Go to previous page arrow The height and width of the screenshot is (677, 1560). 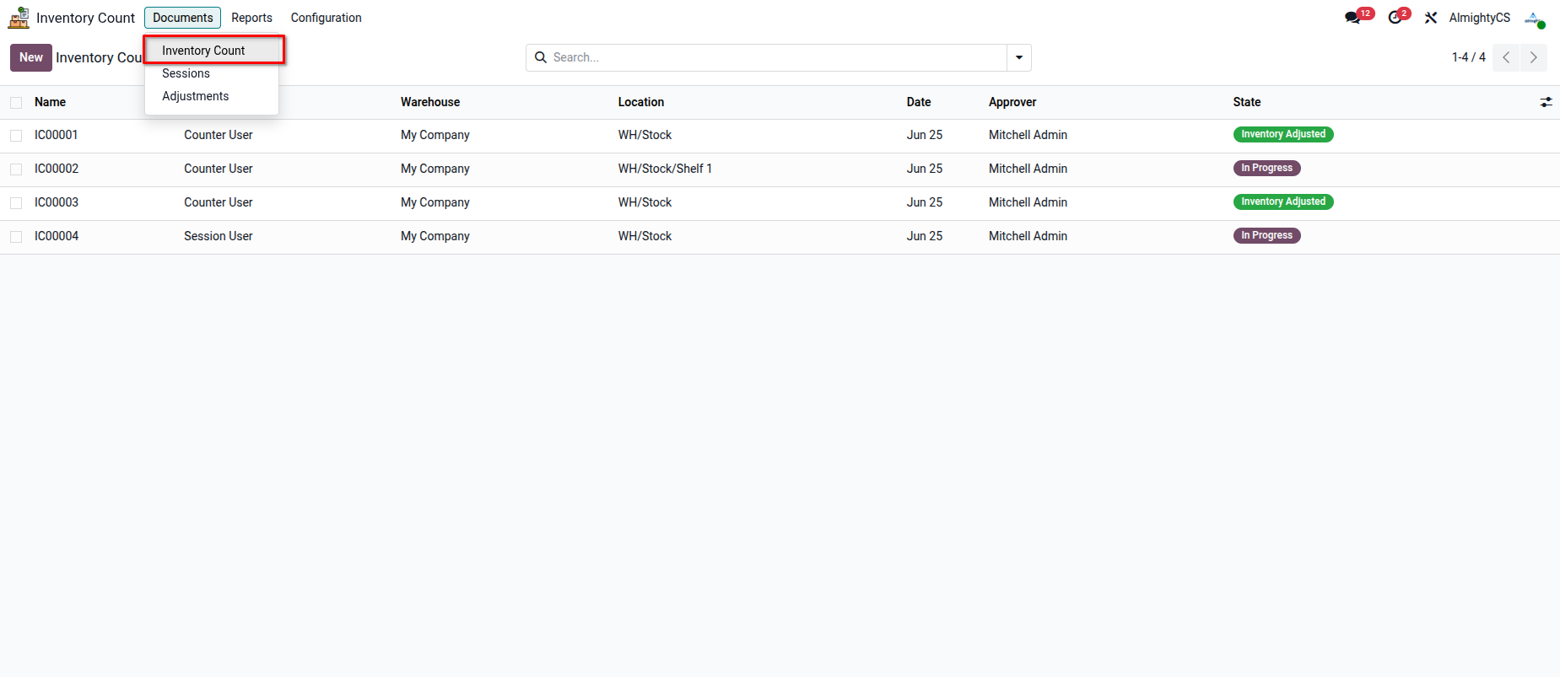click(1506, 57)
